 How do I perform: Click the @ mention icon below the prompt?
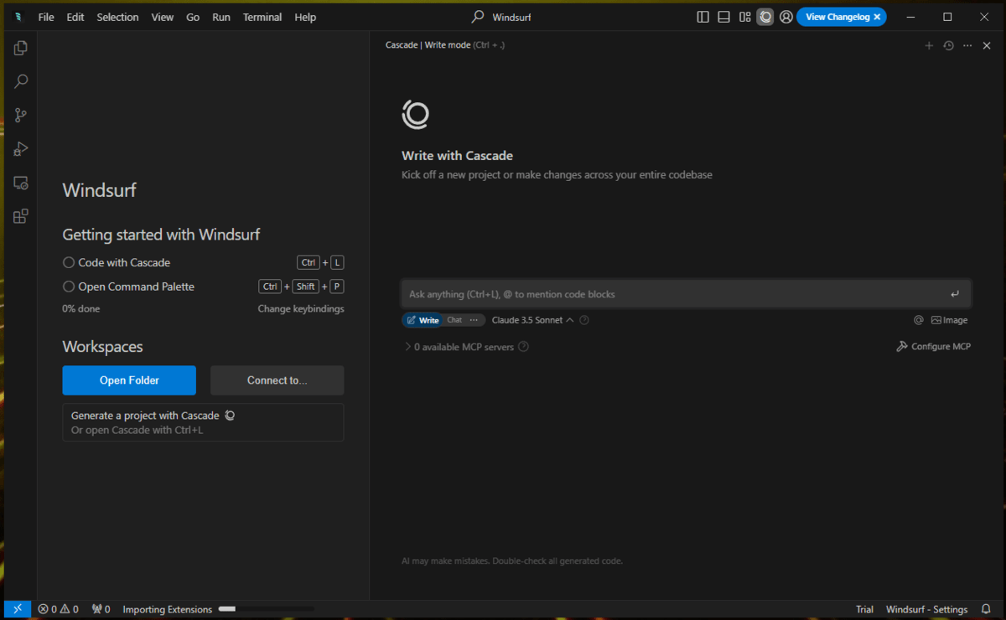tap(919, 320)
